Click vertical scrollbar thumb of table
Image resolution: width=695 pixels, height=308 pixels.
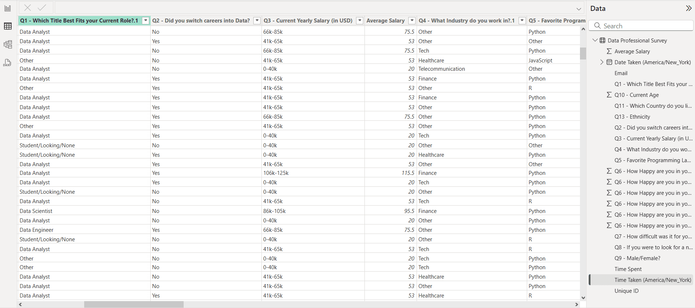583,53
